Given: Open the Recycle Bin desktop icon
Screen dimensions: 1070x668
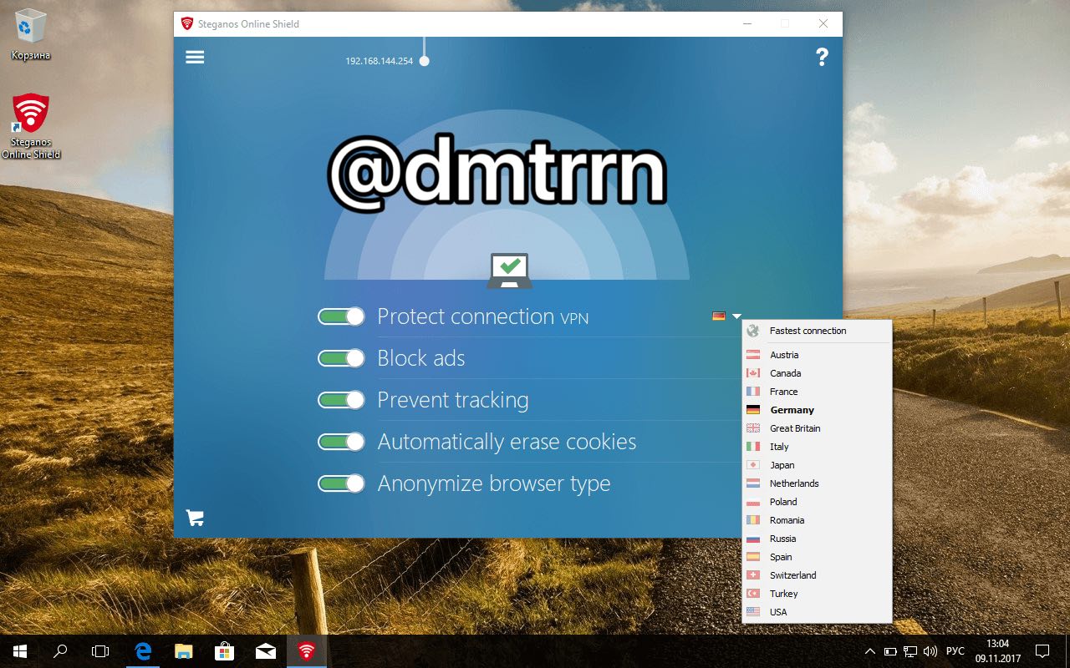Looking at the screenshot, I should [31, 34].
